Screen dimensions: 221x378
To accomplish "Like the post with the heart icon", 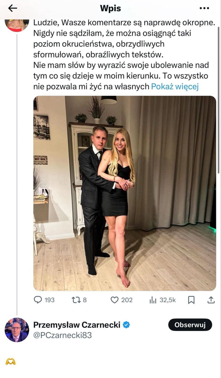I will 115,300.
